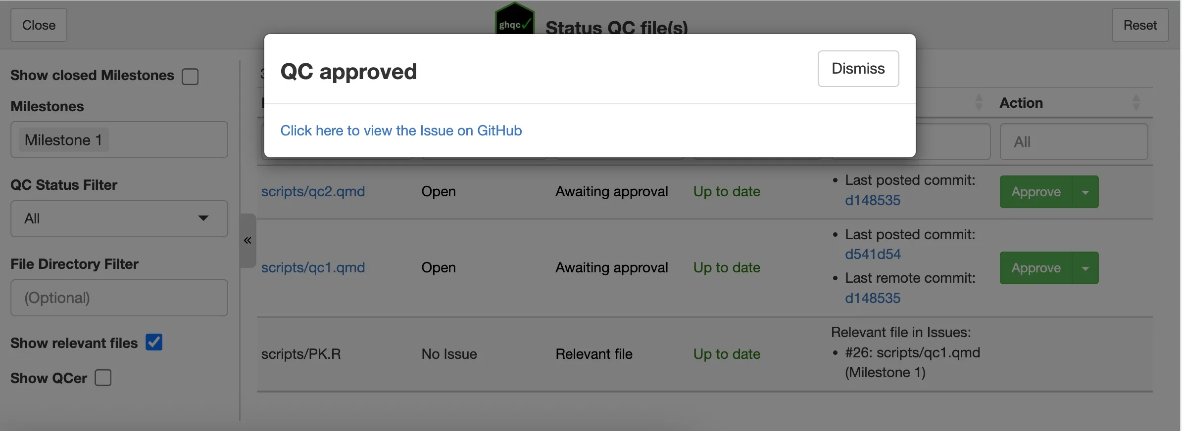Viewport: 1182px width, 431px height.
Task: Enable the Show QCer checkbox
Action: point(103,378)
